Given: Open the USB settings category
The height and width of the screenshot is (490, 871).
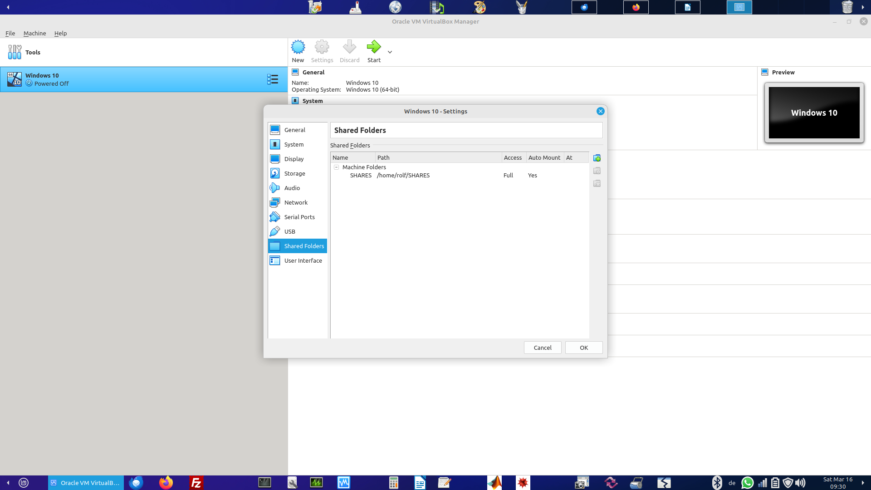Looking at the screenshot, I should click(x=298, y=231).
